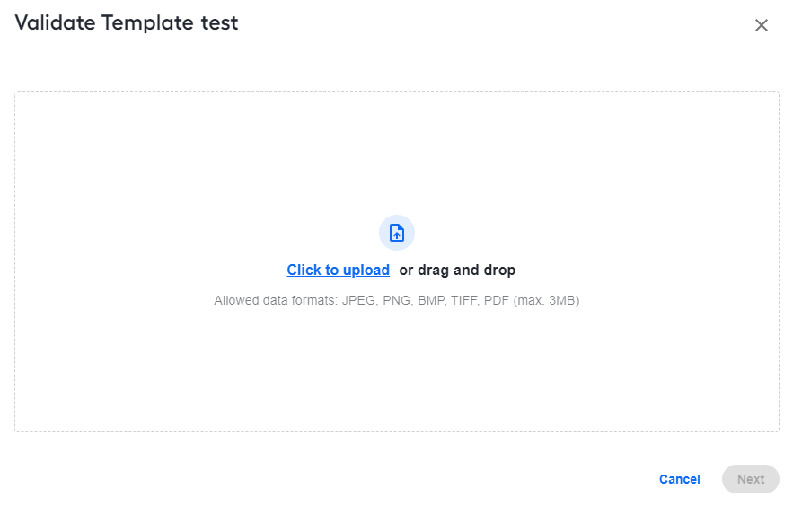The image size is (793, 506).
Task: Dismiss the dialog using the X icon
Action: click(762, 25)
